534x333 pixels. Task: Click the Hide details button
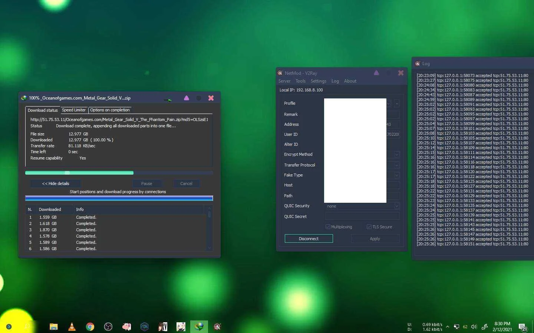click(56, 184)
